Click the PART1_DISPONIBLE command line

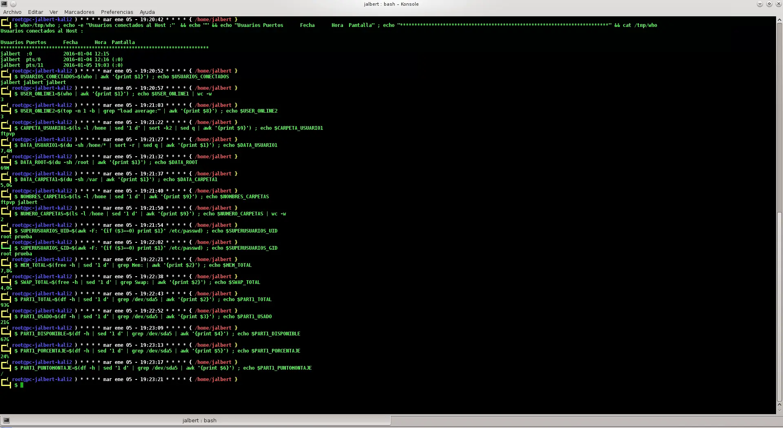157,334
